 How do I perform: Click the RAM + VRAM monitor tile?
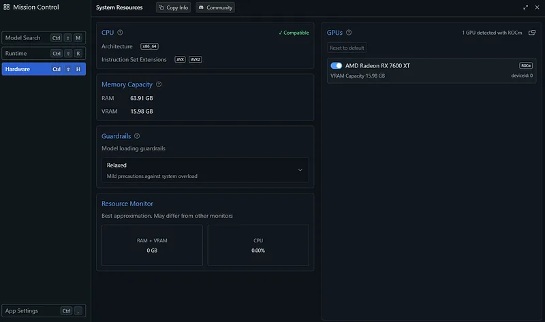point(152,245)
